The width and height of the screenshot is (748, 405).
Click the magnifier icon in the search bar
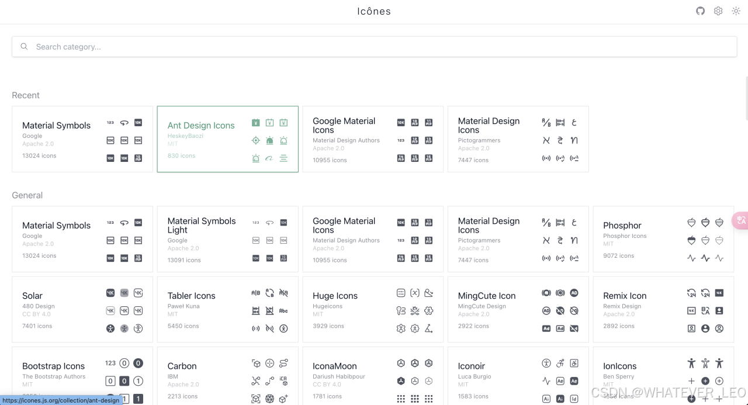pyautogui.click(x=24, y=47)
